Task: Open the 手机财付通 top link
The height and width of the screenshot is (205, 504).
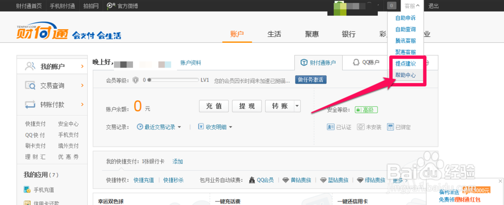Action: click(x=62, y=6)
